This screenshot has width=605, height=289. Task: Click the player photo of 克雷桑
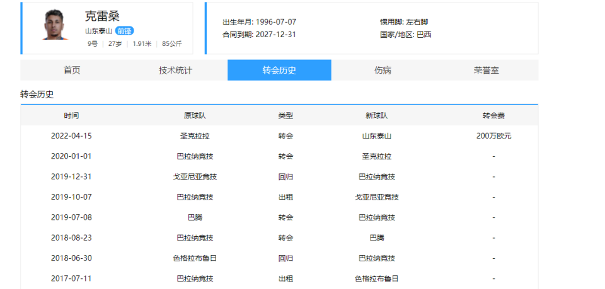click(55, 25)
